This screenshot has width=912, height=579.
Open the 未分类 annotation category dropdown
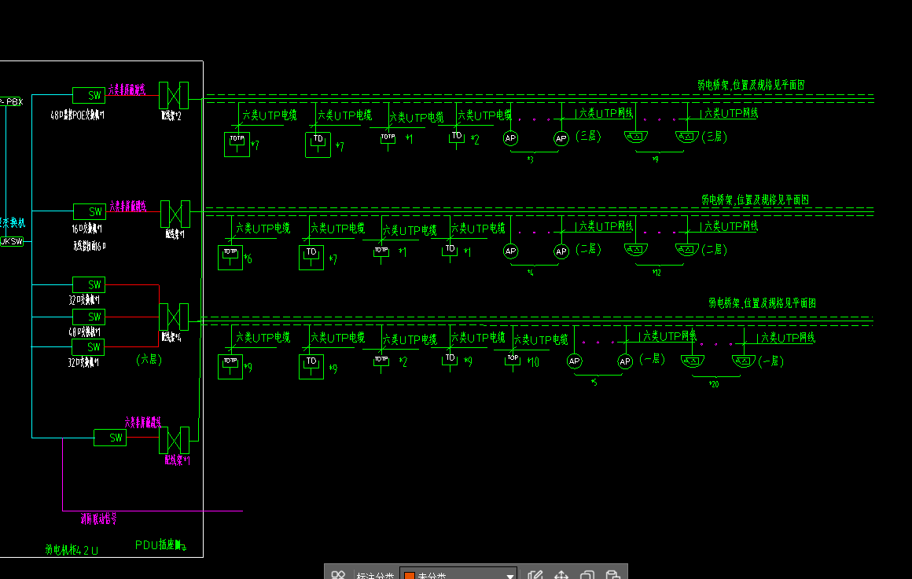pos(458,575)
